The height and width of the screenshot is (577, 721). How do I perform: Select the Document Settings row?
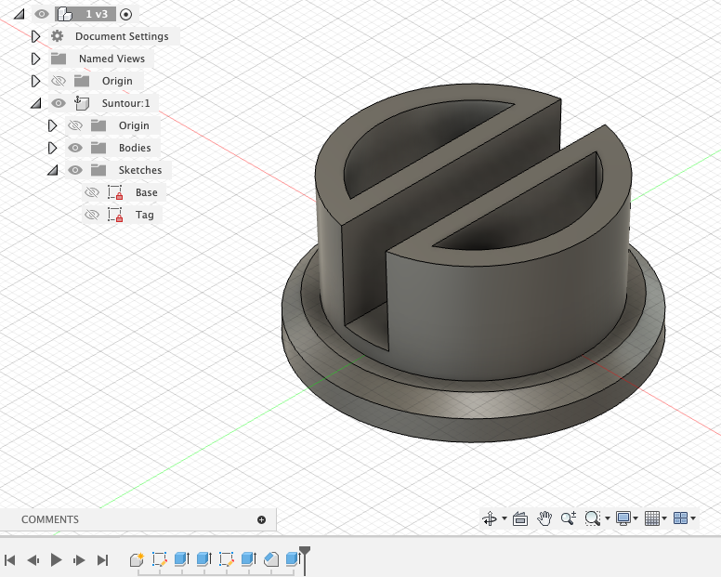tap(113, 36)
